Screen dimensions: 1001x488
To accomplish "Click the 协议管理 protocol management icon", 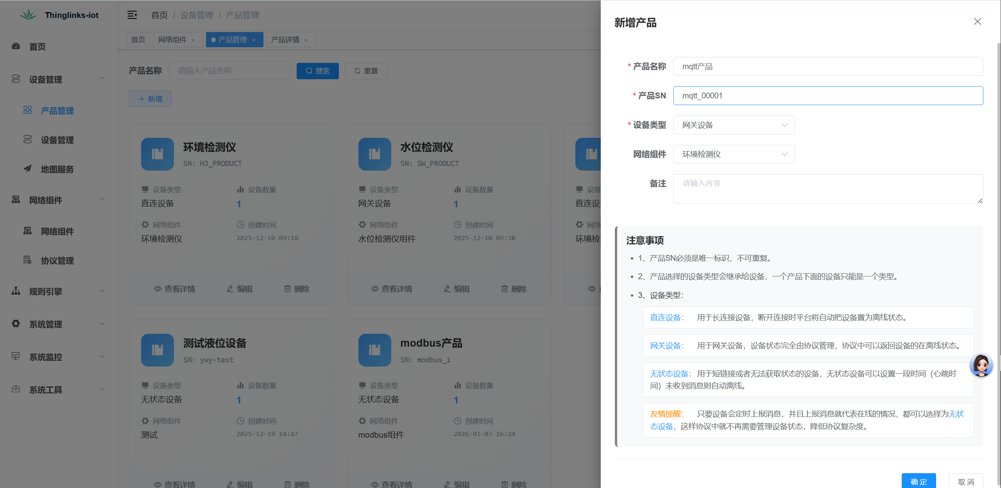I will click(x=27, y=260).
